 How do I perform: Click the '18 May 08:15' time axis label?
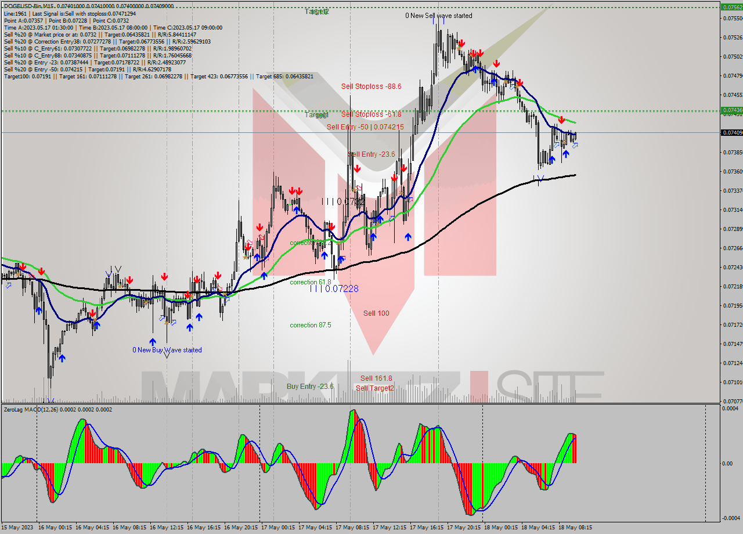pyautogui.click(x=575, y=528)
